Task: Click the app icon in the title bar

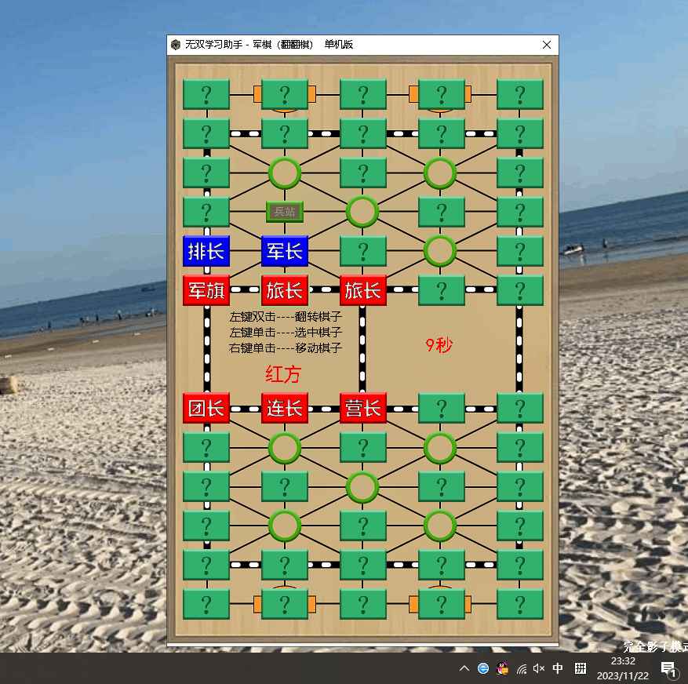Action: (x=176, y=45)
